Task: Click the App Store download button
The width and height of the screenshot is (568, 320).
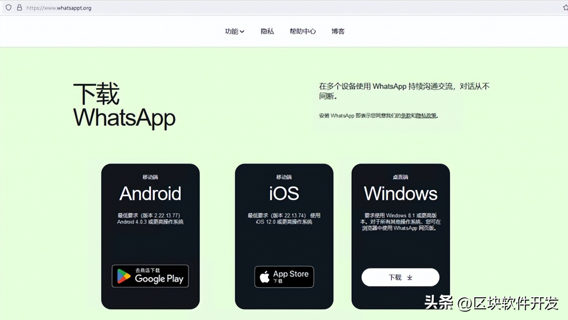Action: point(284,277)
